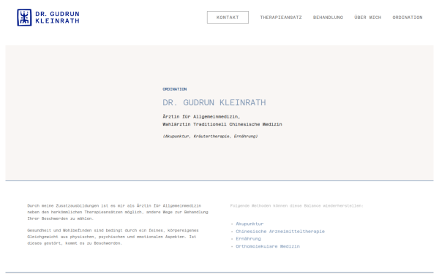439x274 pixels.
Task: Go to the BEHANDLUNG menu item
Action: point(328,18)
